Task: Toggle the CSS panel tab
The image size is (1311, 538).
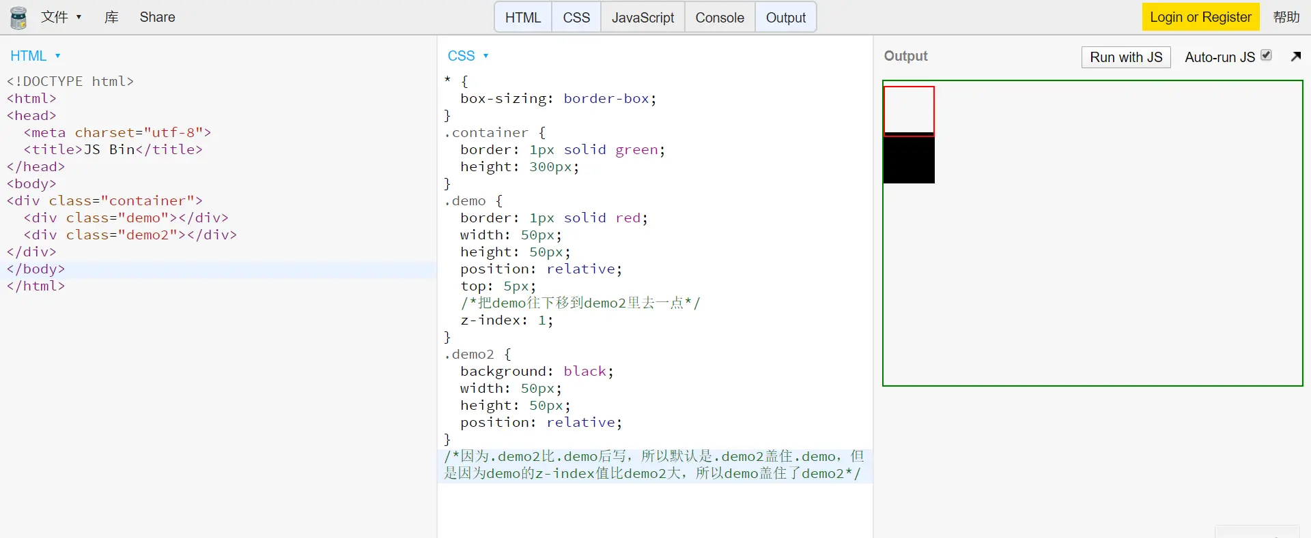Action: pos(576,18)
